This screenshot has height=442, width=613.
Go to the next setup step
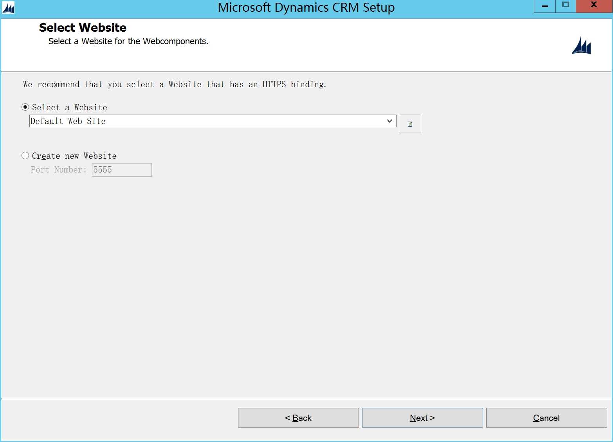422,418
